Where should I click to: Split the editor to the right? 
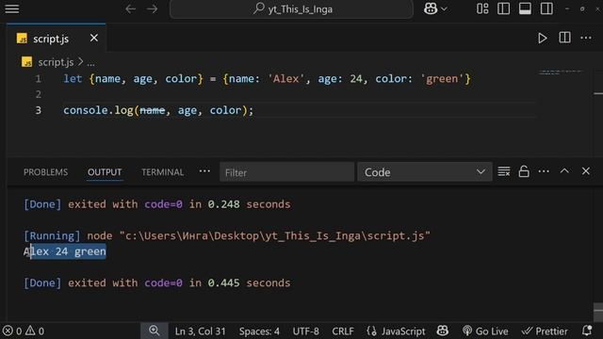564,38
